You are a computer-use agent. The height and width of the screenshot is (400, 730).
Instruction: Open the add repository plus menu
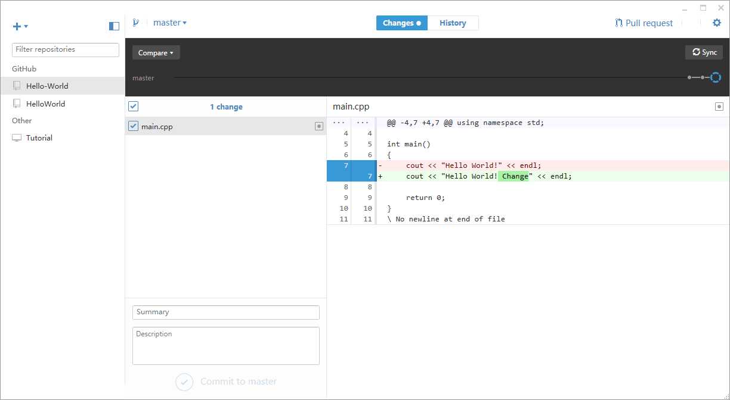(x=20, y=26)
